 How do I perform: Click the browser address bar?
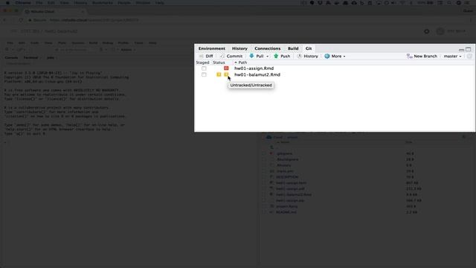click(x=243, y=20)
